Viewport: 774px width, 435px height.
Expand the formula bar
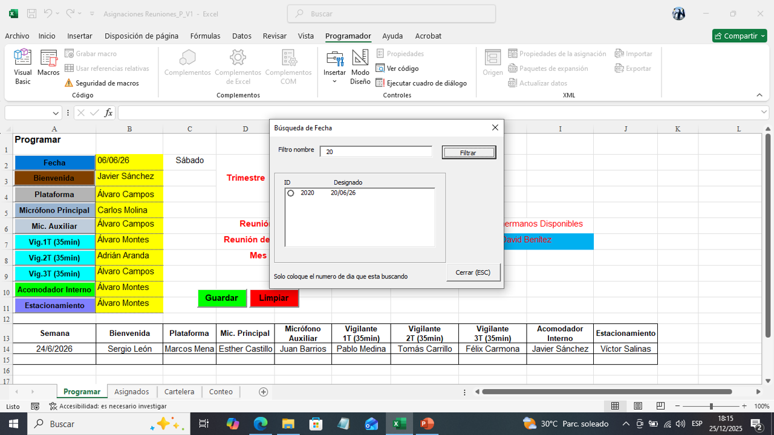coord(763,112)
